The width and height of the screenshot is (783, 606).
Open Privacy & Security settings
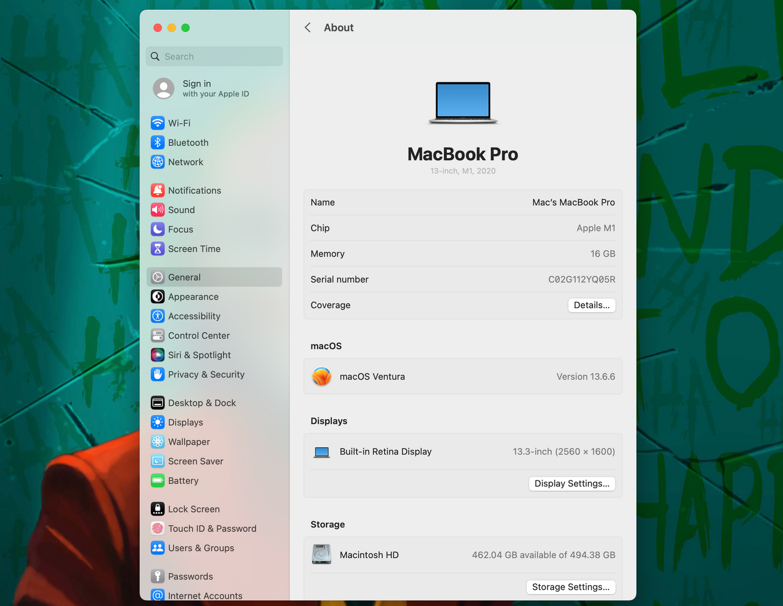(x=206, y=374)
